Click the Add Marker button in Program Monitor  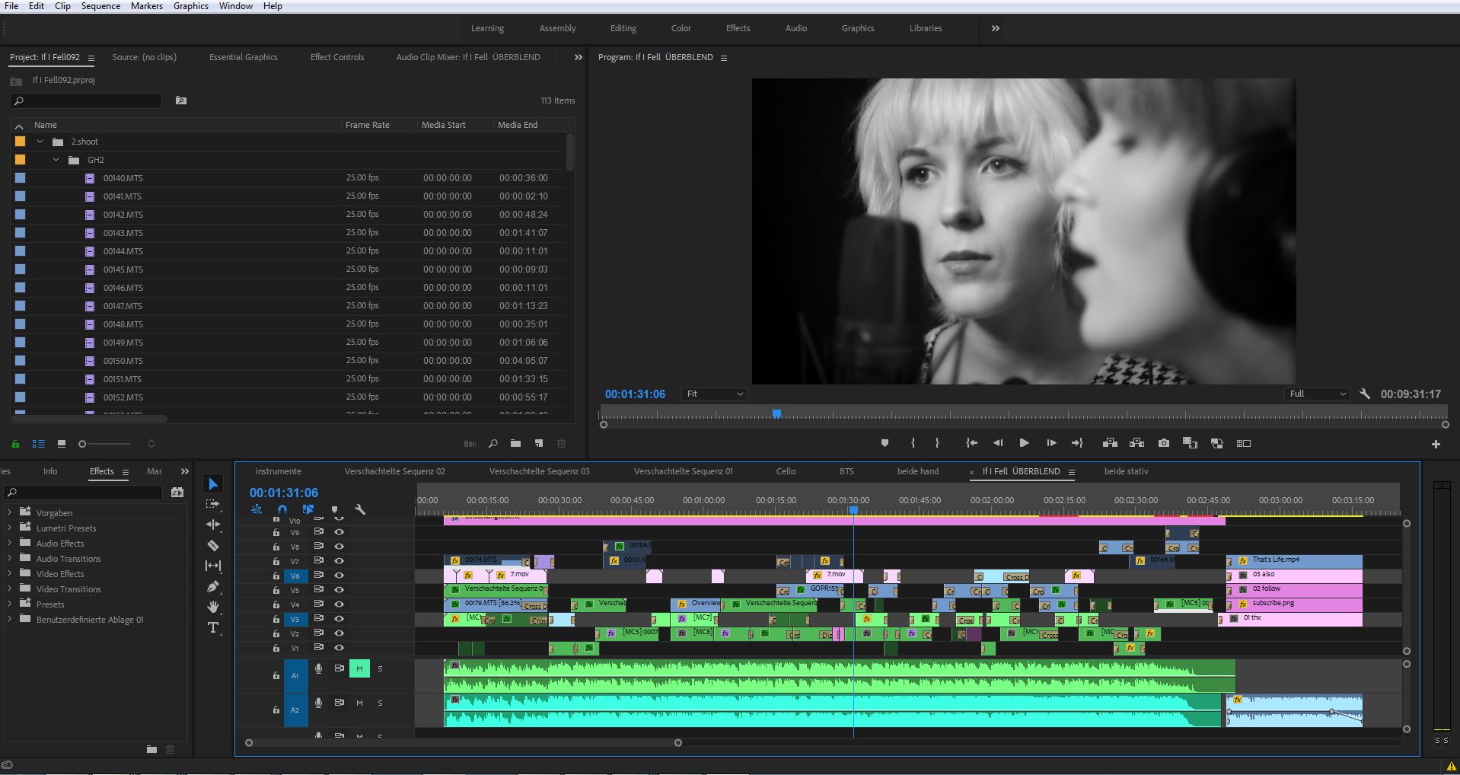pos(885,443)
